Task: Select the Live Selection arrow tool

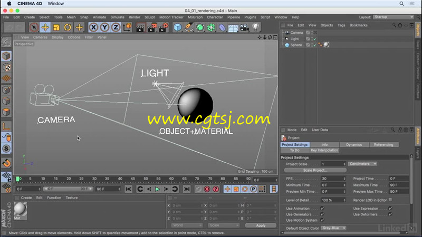Action: coord(34,27)
